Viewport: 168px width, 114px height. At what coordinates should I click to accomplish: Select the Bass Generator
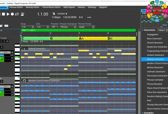point(154,39)
